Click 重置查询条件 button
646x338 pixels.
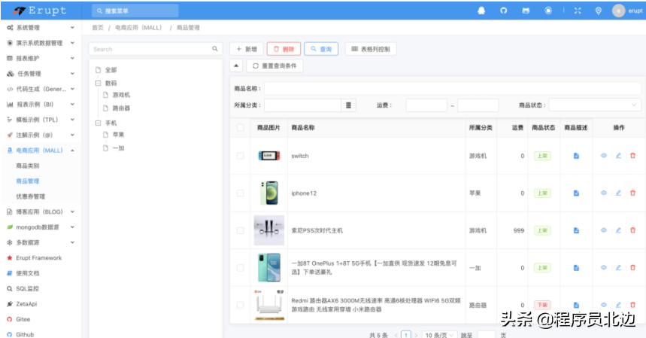[274, 65]
